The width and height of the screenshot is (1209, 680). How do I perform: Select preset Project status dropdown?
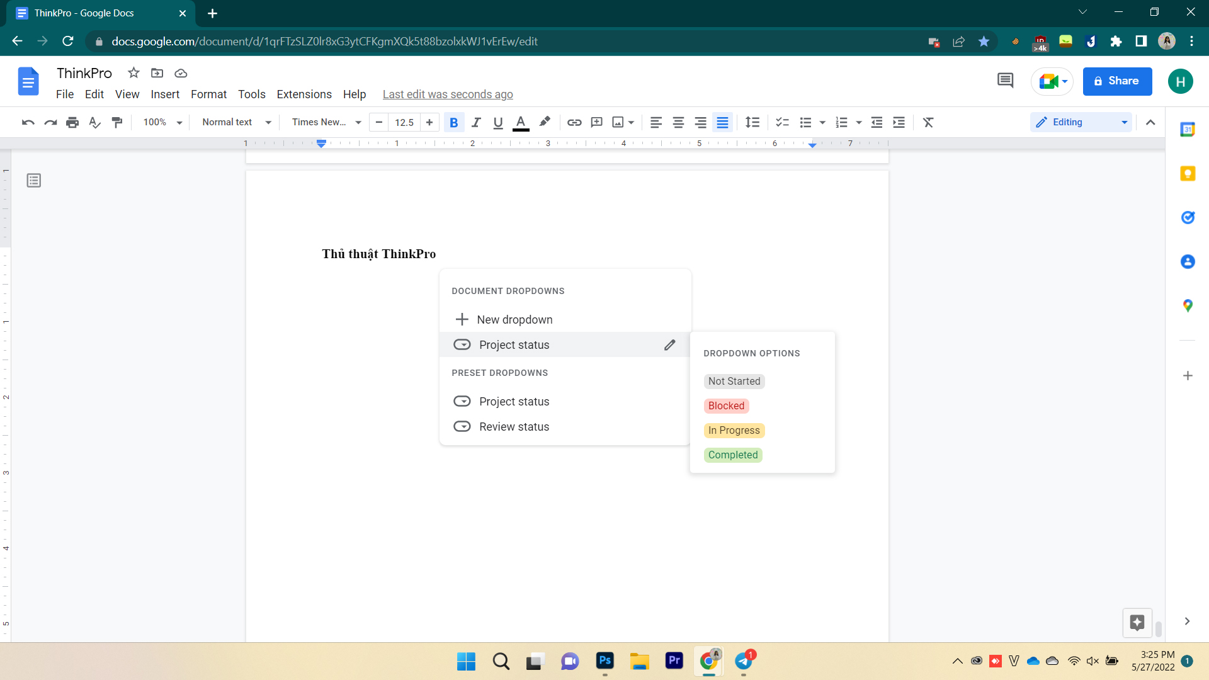[565, 402]
